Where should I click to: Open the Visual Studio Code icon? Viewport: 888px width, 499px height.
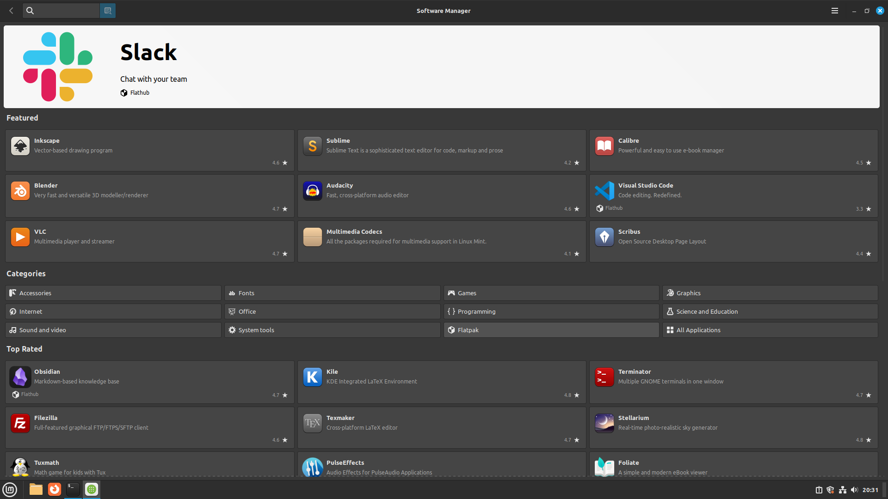pyautogui.click(x=604, y=191)
